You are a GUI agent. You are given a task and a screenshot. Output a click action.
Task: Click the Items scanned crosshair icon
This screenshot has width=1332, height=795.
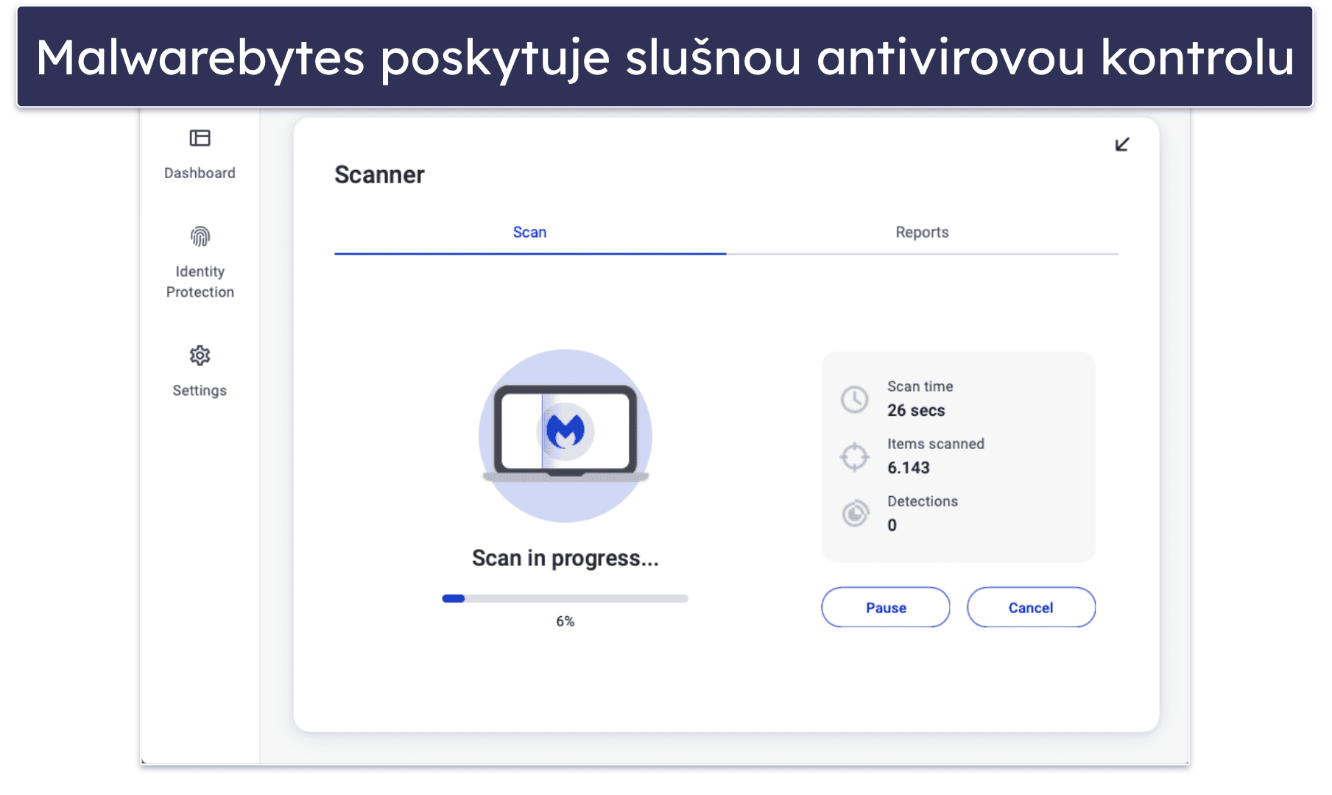click(854, 456)
